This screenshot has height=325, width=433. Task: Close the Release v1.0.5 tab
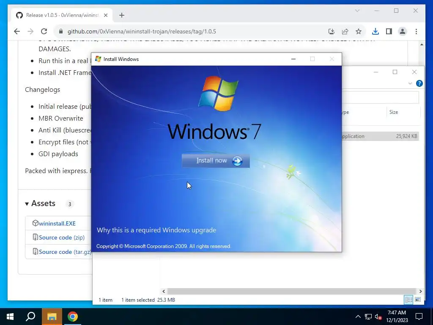point(105,15)
